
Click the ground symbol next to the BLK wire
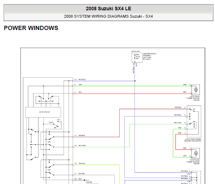click(x=84, y=180)
